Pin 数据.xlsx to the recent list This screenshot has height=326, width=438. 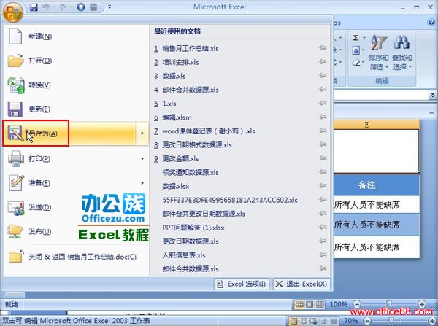(323, 185)
